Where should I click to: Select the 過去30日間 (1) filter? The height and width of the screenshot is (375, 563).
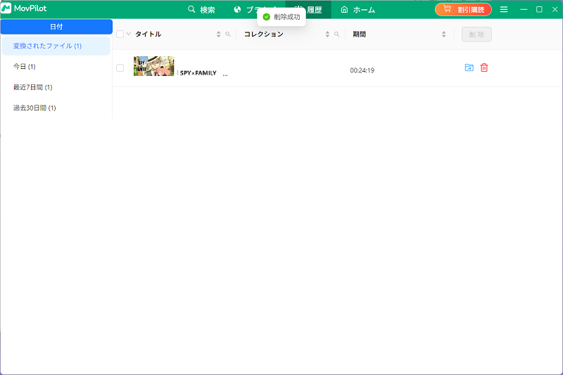click(56, 108)
